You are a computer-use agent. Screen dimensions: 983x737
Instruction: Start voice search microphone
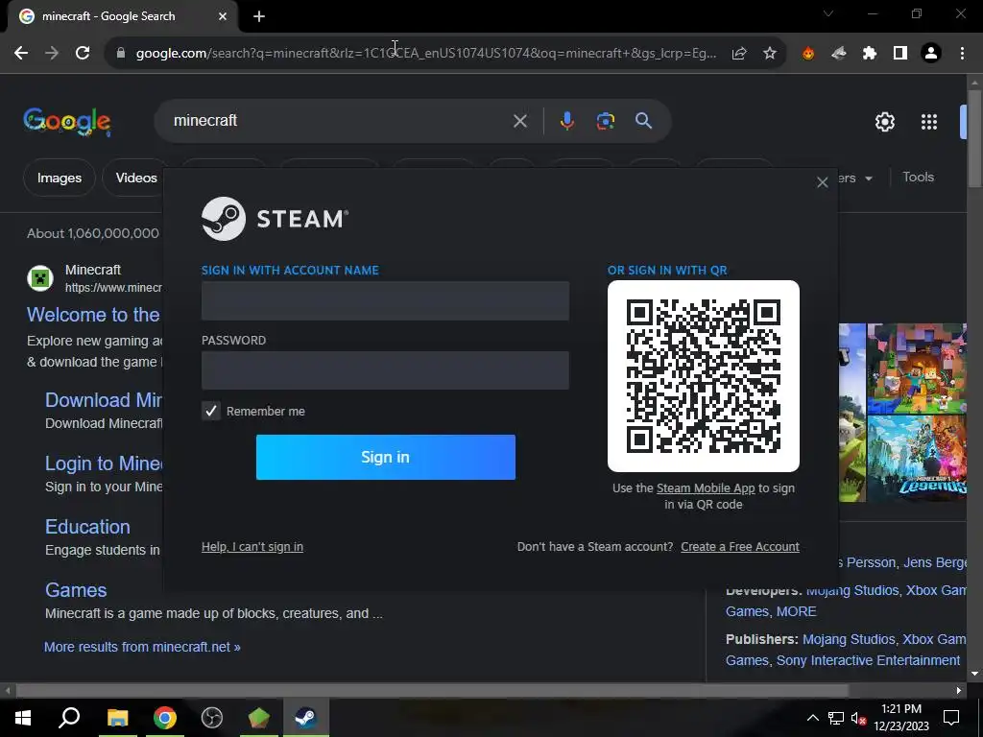tap(566, 120)
